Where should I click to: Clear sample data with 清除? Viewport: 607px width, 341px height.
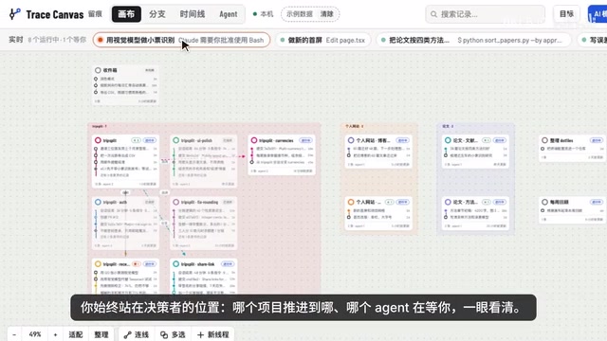tap(326, 14)
